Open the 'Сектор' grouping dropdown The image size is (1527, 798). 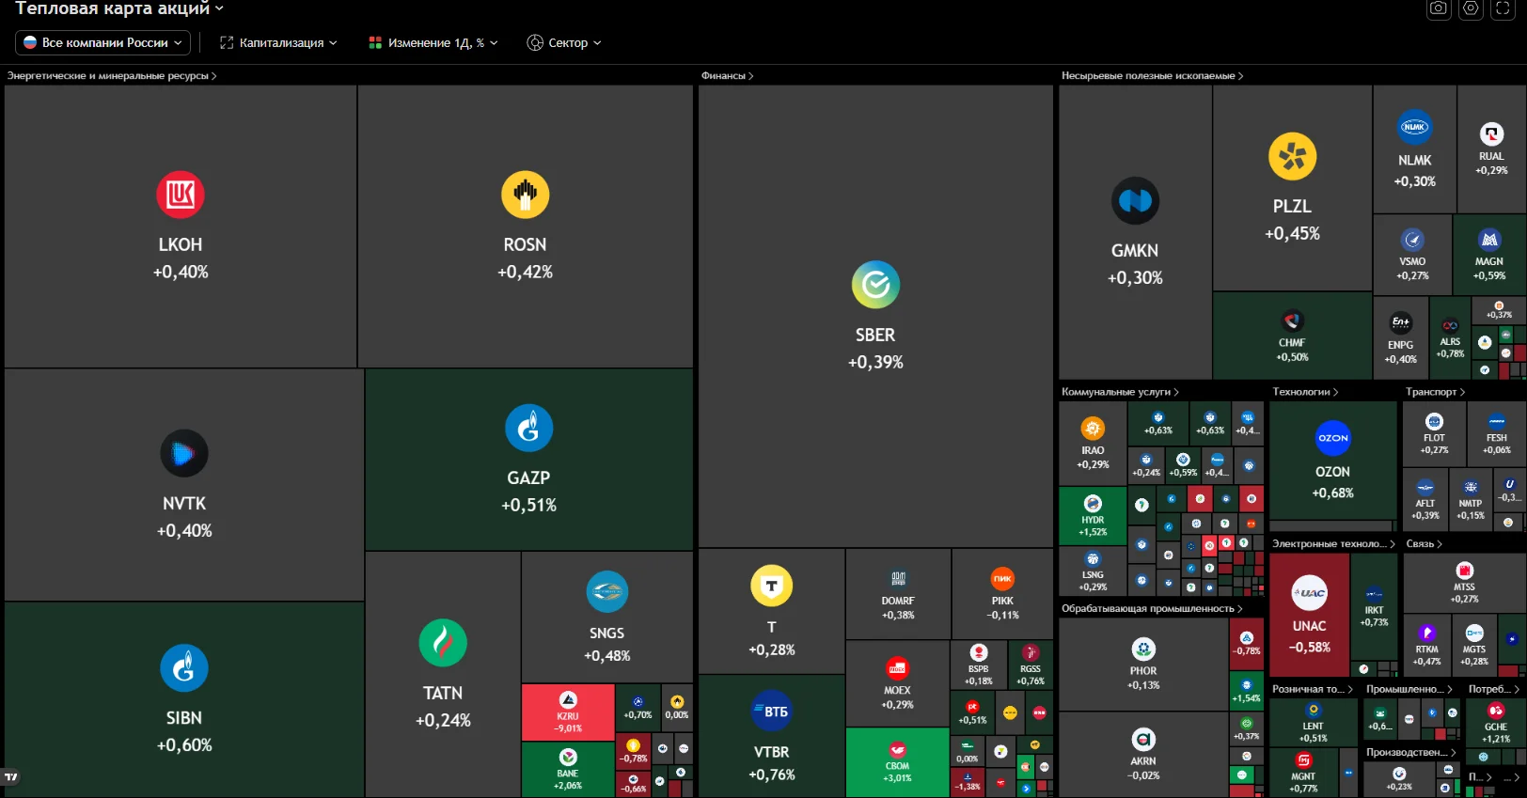[x=564, y=42]
